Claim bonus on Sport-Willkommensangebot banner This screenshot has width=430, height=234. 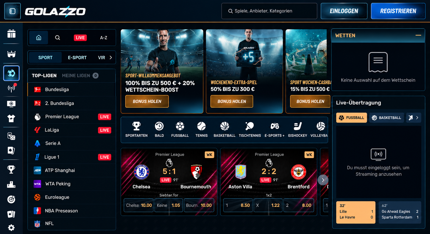(x=147, y=101)
